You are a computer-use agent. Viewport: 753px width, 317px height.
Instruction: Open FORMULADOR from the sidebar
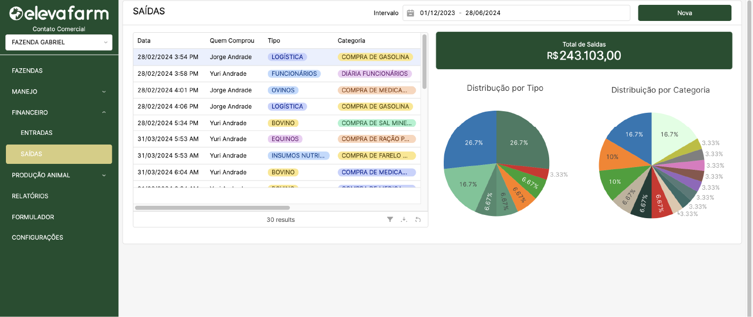pyautogui.click(x=33, y=217)
